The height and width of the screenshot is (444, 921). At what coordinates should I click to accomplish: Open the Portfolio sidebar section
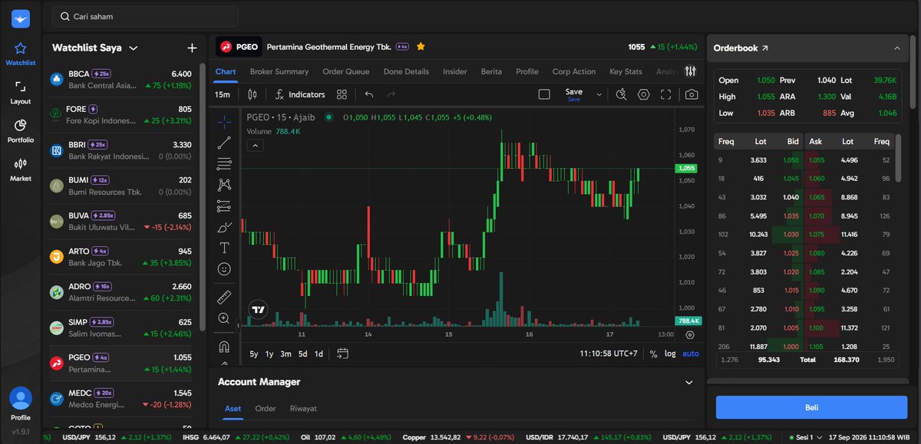click(x=21, y=131)
